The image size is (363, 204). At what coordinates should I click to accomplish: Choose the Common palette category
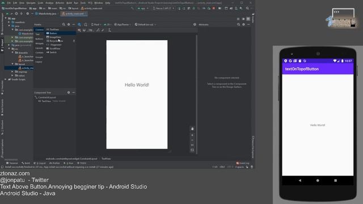coord(39,29)
